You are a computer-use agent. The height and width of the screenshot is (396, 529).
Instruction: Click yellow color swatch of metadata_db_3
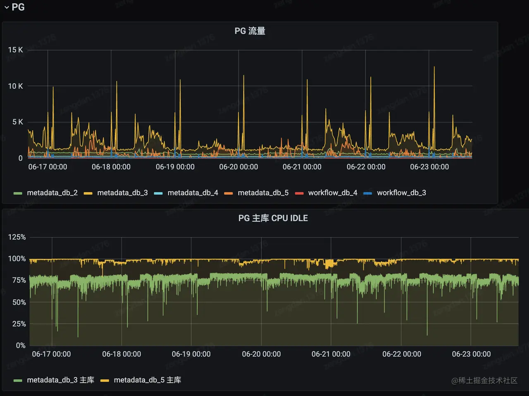[88, 193]
